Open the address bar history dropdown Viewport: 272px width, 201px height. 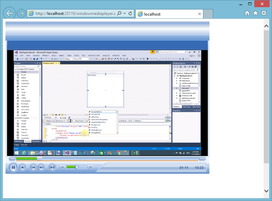click(x=124, y=14)
